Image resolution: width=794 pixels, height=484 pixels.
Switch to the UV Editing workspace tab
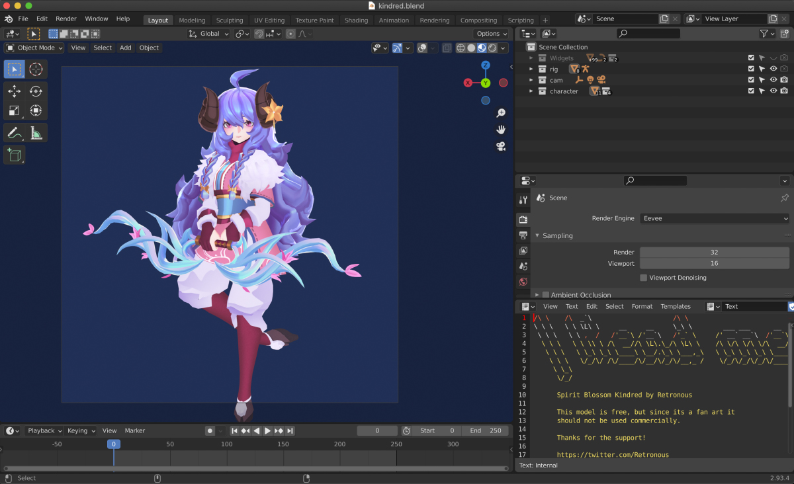pos(269,20)
